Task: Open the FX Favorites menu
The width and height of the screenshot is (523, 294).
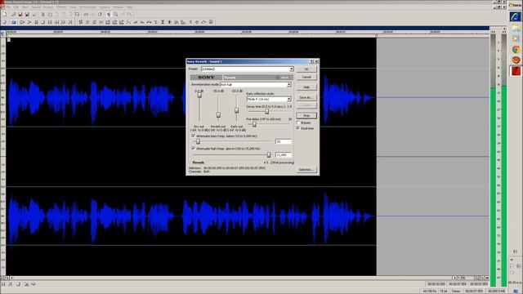Action: click(87, 7)
